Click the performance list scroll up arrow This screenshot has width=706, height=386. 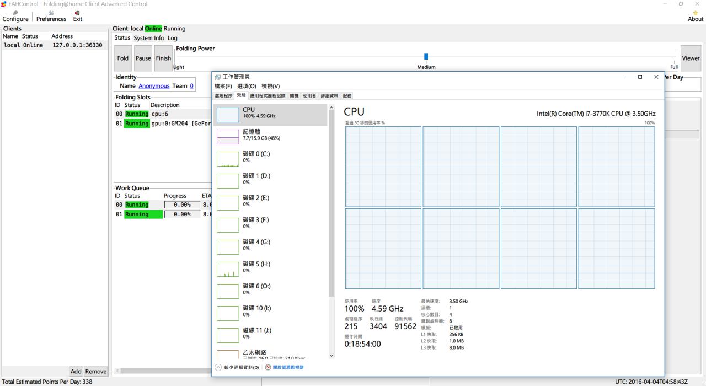pyautogui.click(x=331, y=108)
